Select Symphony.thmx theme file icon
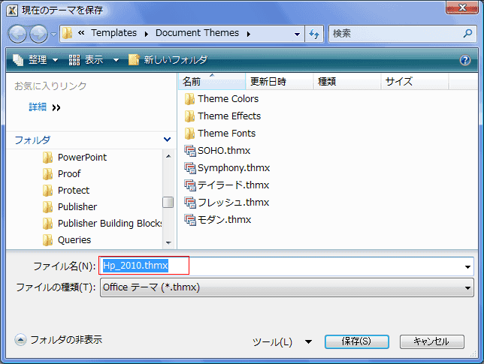The height and width of the screenshot is (364, 484). click(x=190, y=168)
